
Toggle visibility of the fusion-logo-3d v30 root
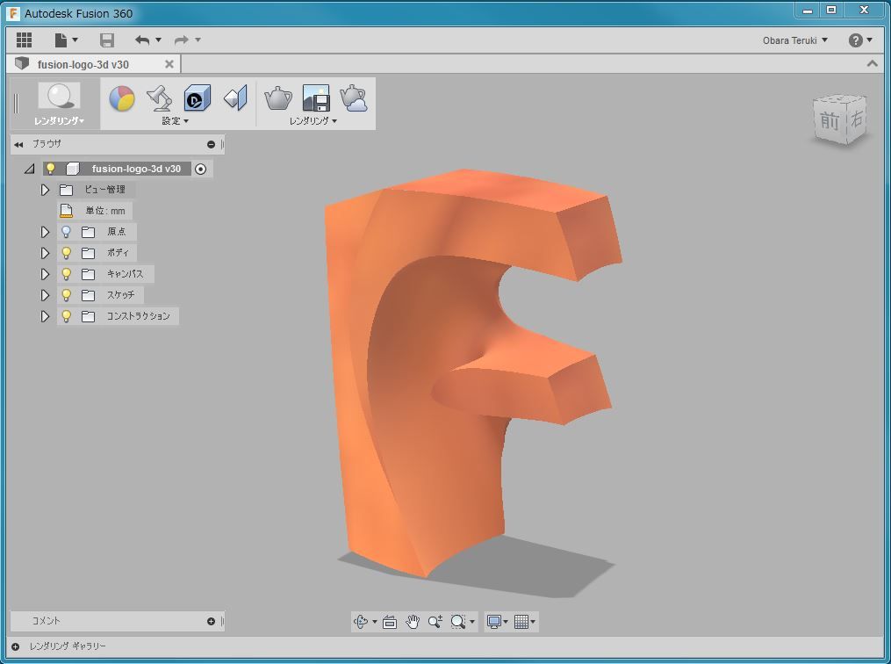(51, 169)
